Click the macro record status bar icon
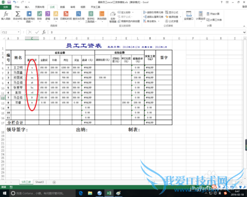Image resolution: width=247 pixels, height=197 pixels. coord(11,187)
